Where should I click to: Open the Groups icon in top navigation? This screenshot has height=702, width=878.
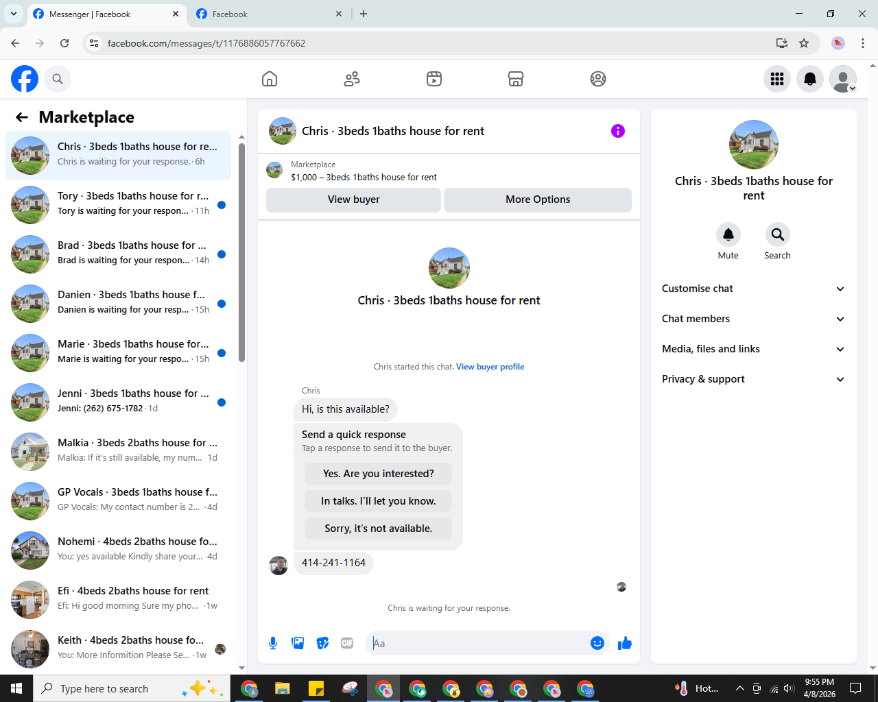[598, 79]
